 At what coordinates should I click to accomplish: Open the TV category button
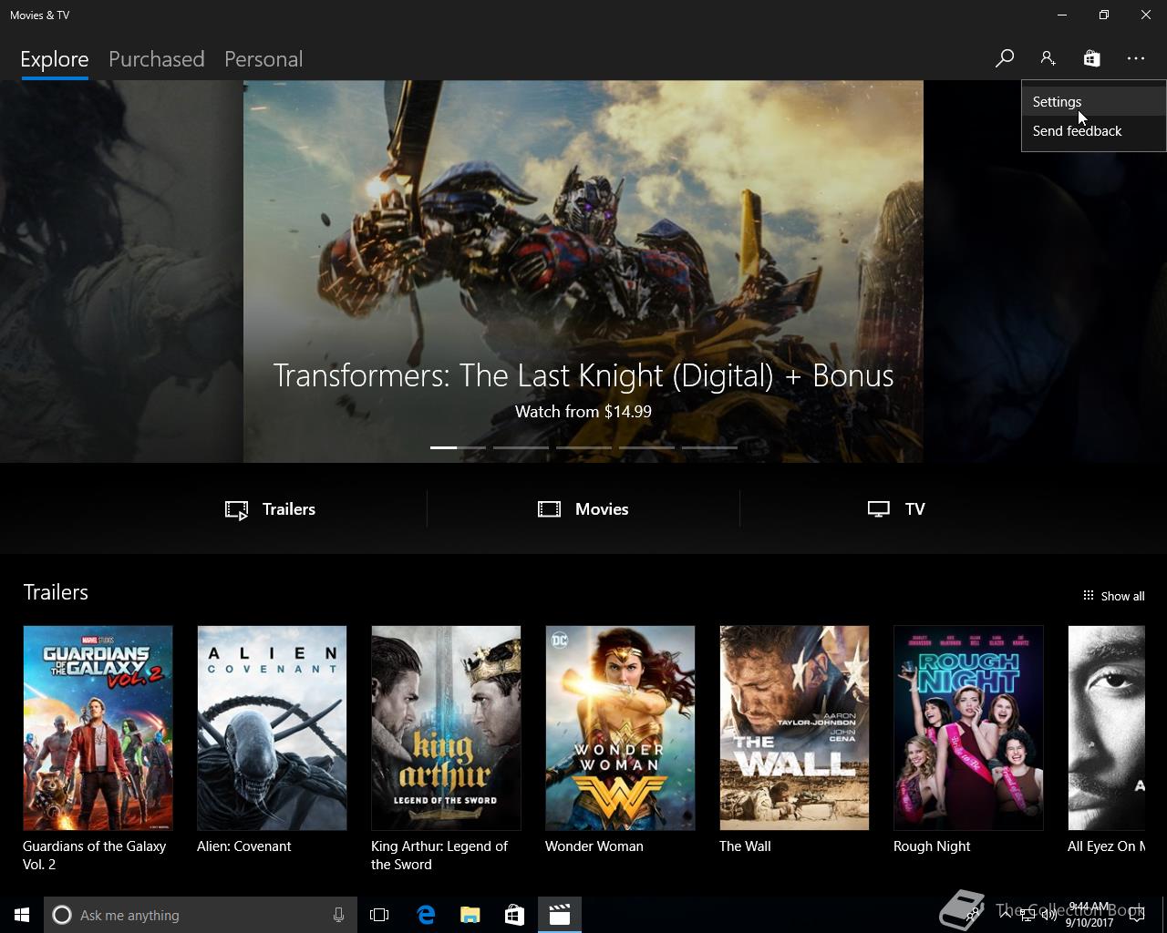click(896, 509)
